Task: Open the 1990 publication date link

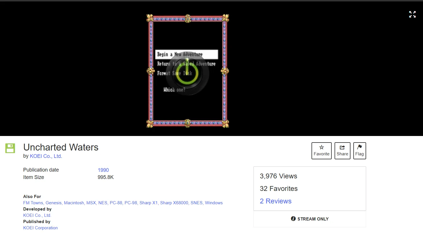Action: coord(103,170)
